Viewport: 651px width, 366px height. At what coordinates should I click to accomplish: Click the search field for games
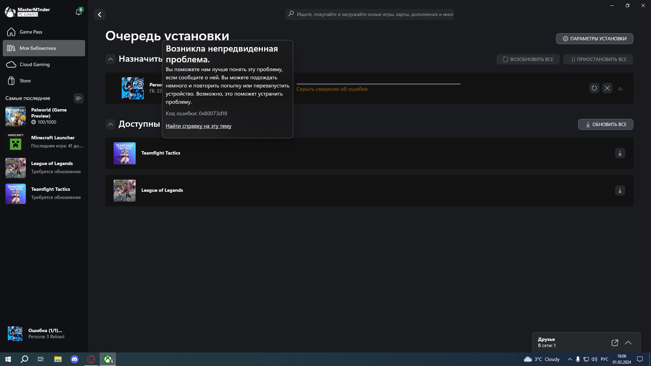point(369,14)
